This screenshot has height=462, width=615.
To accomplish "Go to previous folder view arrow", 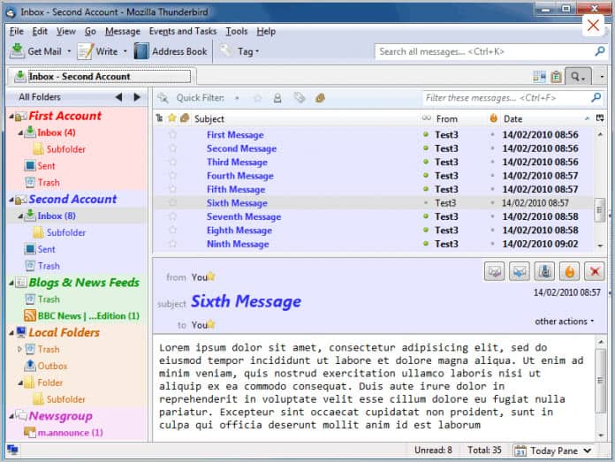I will pyautogui.click(x=118, y=97).
